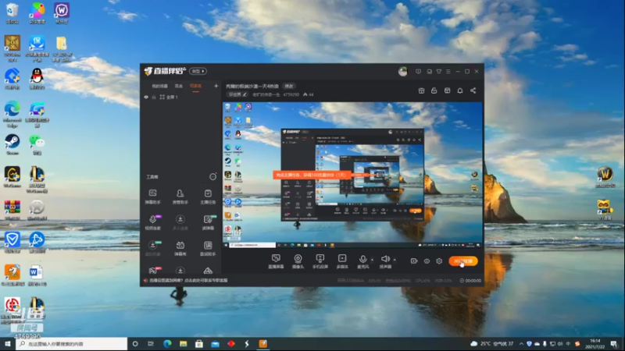Open Steam desktop shortcut

tap(12, 144)
